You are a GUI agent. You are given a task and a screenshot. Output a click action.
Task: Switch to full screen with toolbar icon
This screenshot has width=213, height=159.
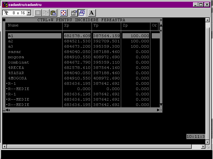[x=63, y=13]
